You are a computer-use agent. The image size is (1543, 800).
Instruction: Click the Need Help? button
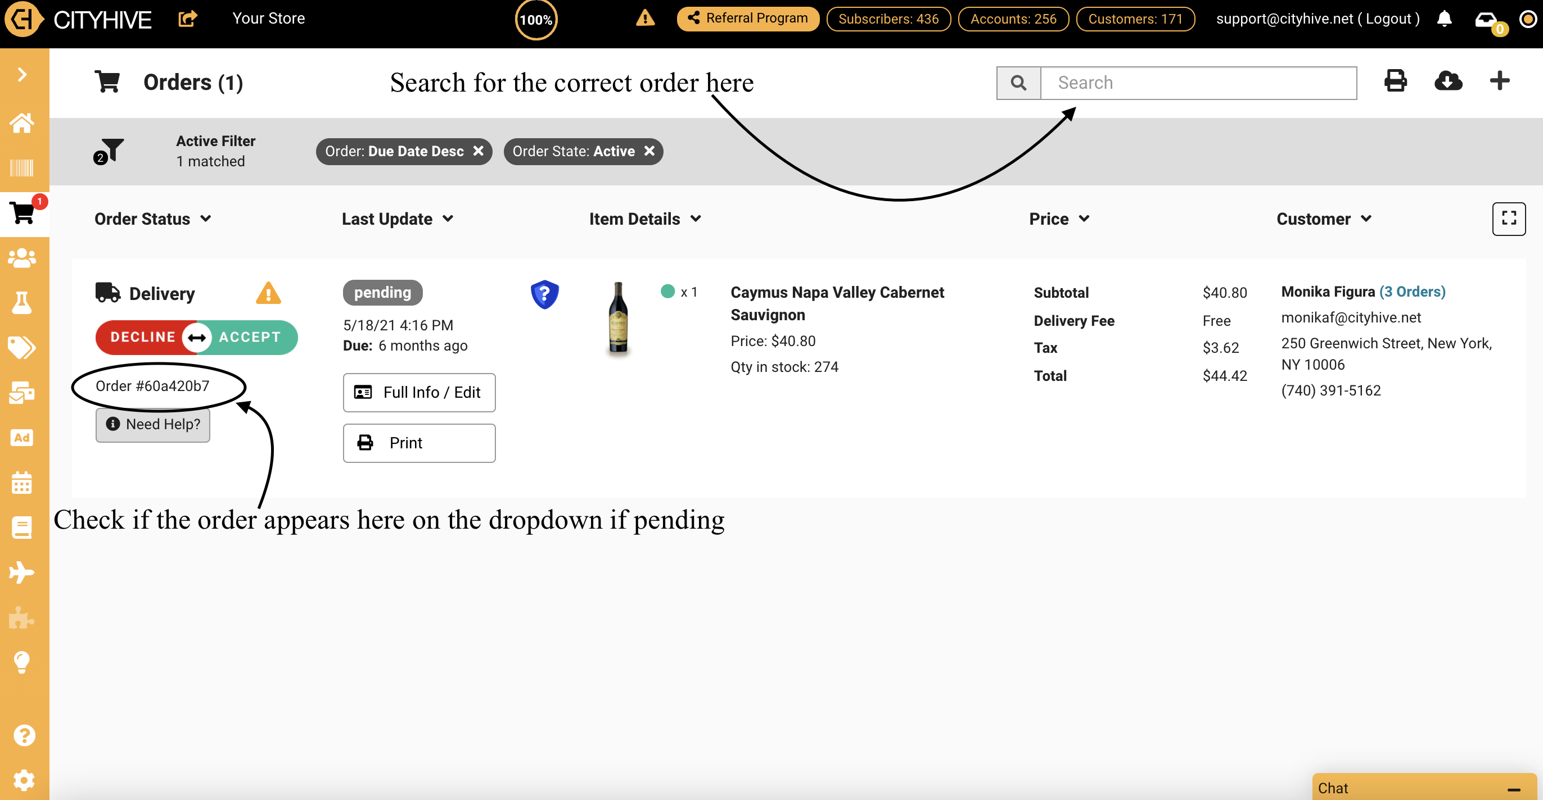153,424
